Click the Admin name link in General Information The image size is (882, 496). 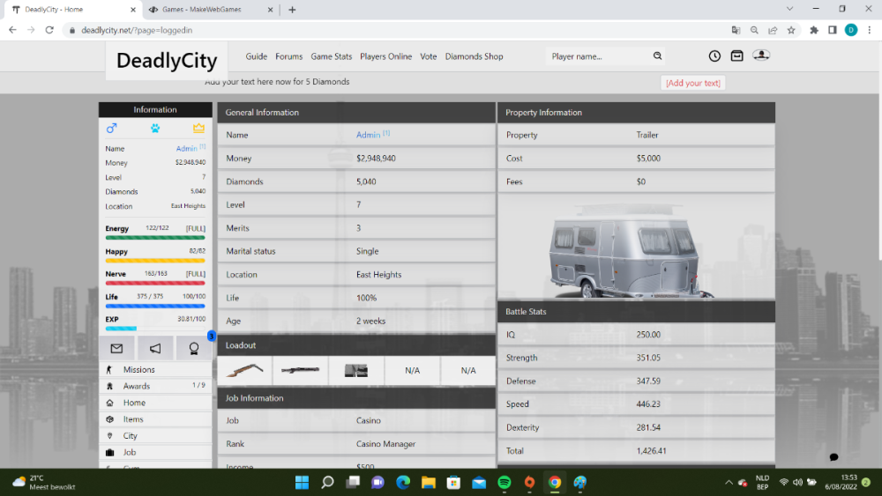(368, 135)
